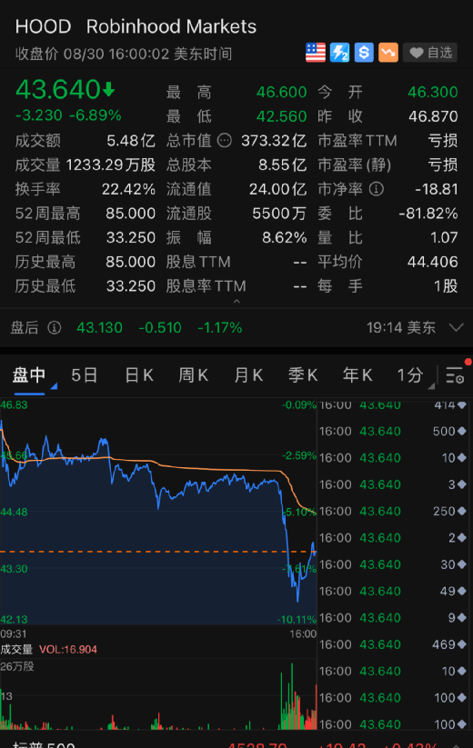
Task: Open info icon next to 总市值
Action: (x=225, y=140)
